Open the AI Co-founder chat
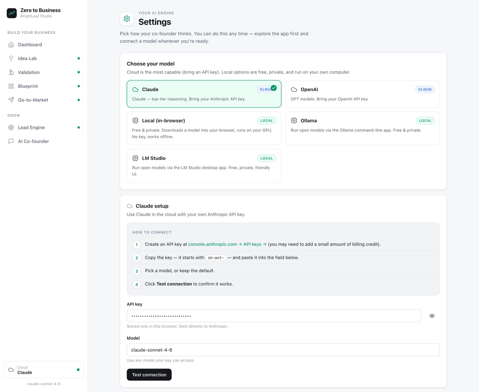The width and height of the screenshot is (479, 392). (44, 141)
